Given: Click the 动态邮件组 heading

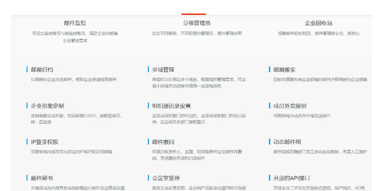Looking at the screenshot, I should click(x=287, y=142).
